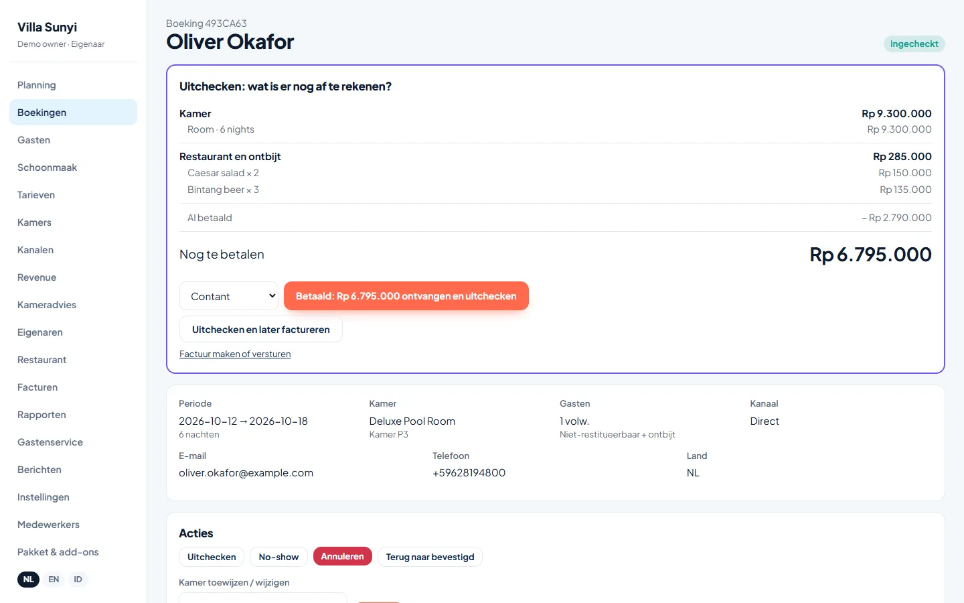Open the sidebar Restaurant item

point(73,360)
